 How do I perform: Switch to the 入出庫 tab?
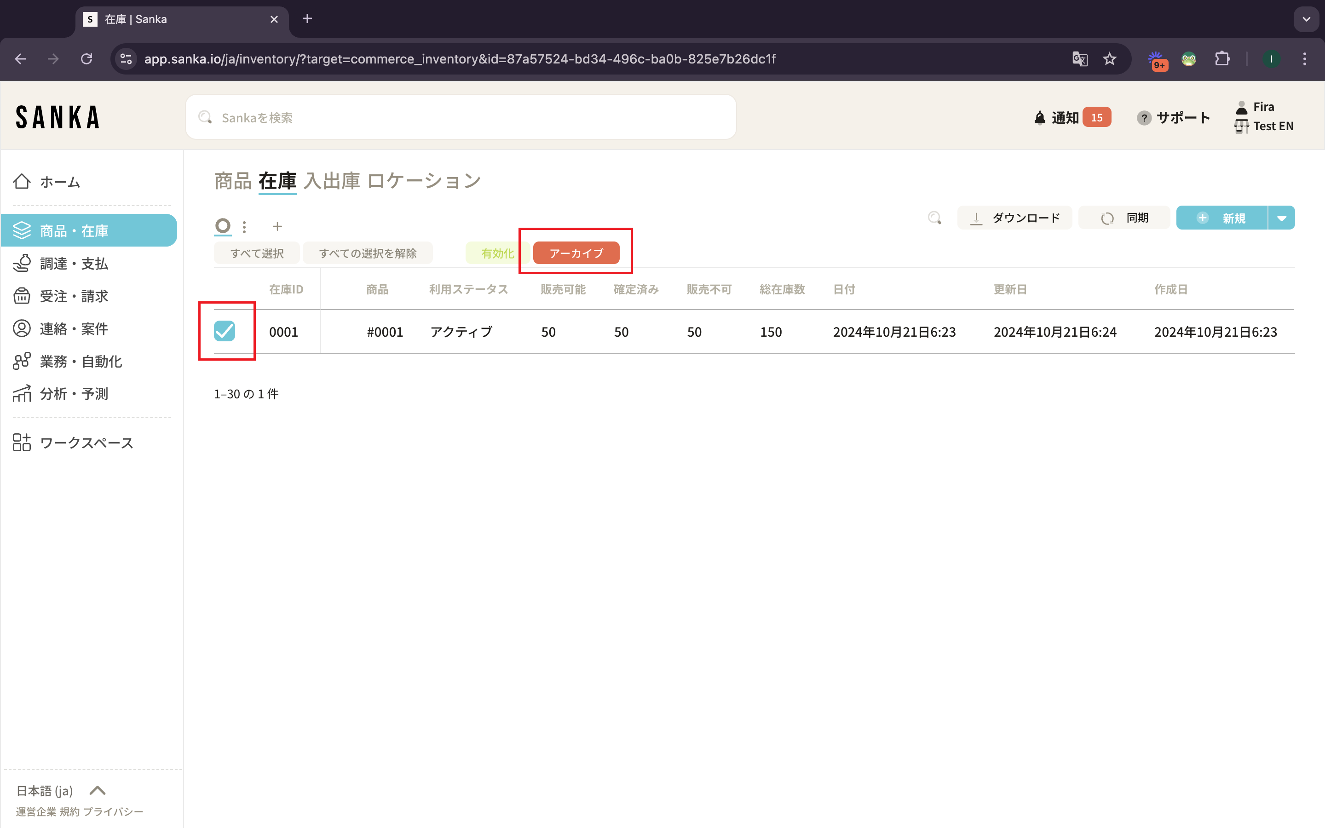332,181
